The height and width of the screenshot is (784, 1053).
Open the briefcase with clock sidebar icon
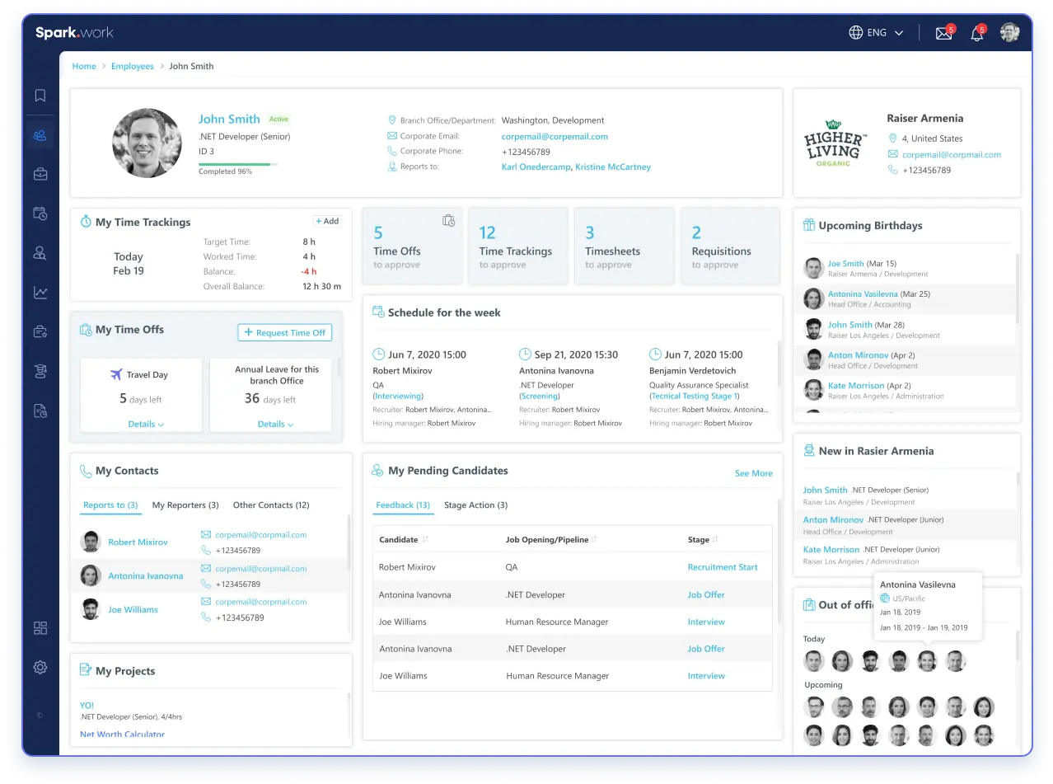tap(40, 331)
